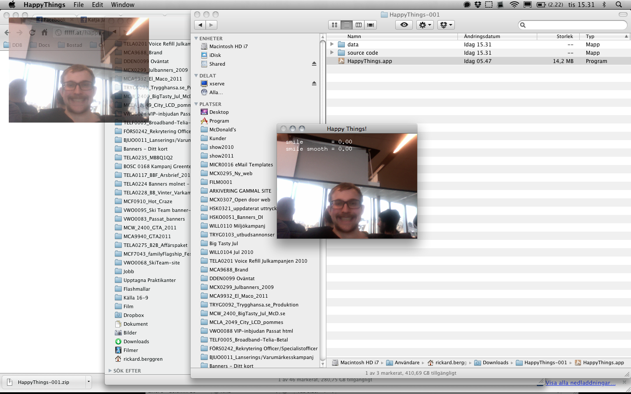Viewport: 631px width, 394px height.
Task: Collapse the ENHETER sidebar section
Action: tap(196, 39)
